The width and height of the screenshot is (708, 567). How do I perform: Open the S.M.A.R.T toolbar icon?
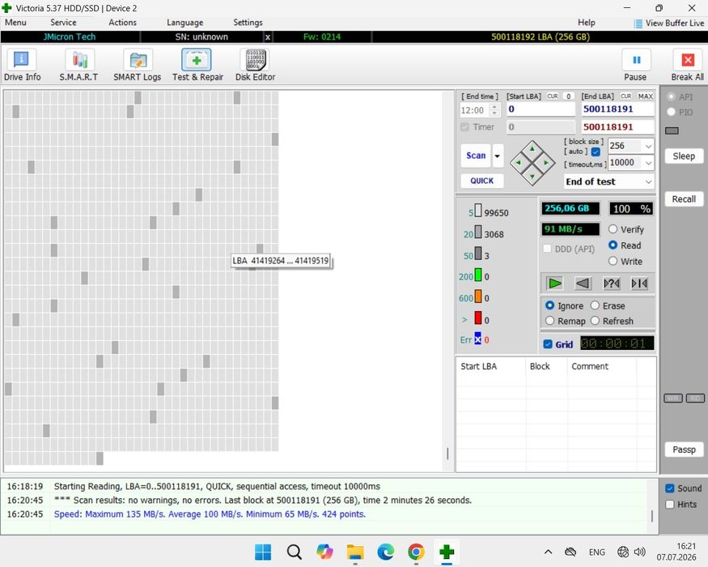point(79,65)
